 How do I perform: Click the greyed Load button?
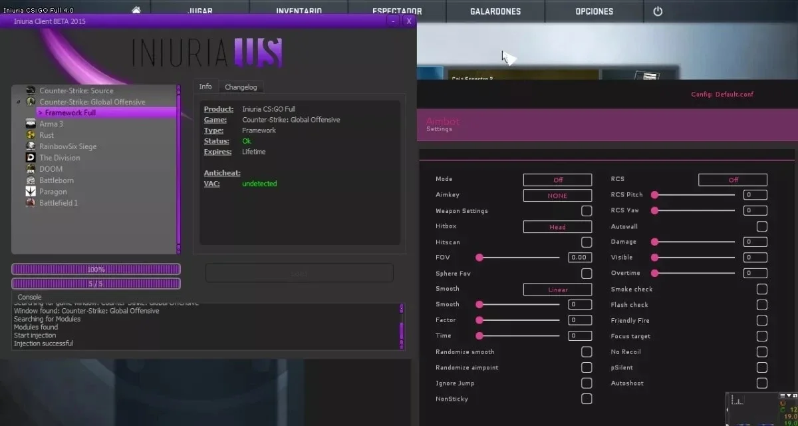coord(299,273)
